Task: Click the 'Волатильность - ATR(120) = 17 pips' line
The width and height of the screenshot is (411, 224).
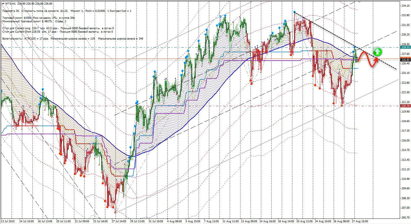Action: [x=72, y=38]
